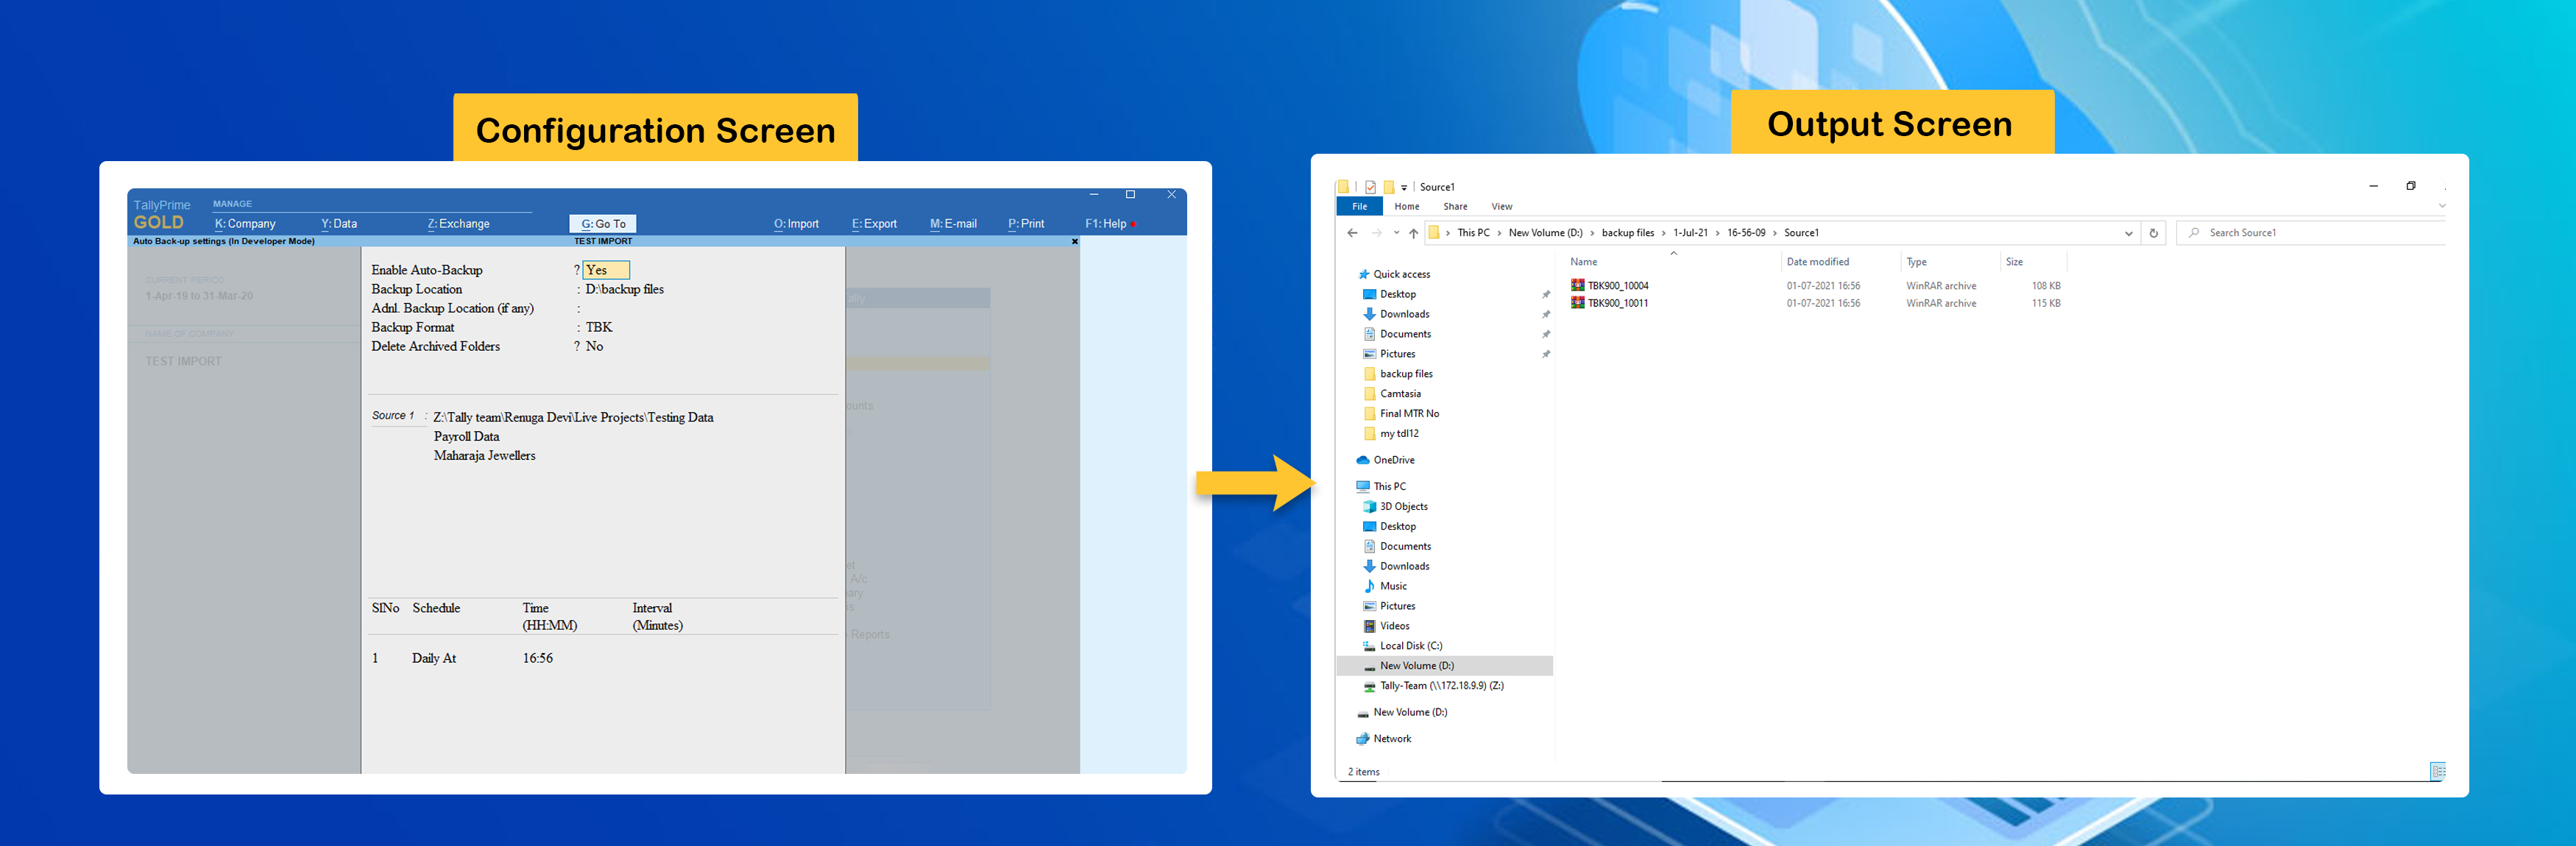Screen dimensions: 2576x846
Task: Click the New folder icon in title bar
Action: coord(1388,187)
